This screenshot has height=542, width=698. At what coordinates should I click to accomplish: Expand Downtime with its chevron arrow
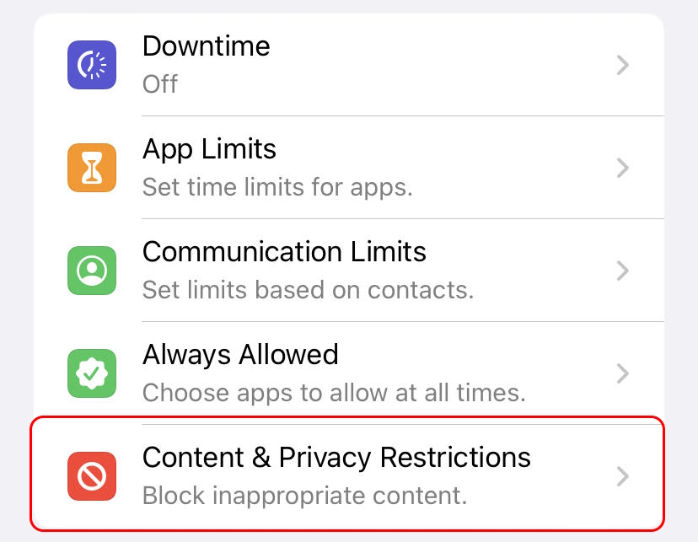click(x=622, y=65)
